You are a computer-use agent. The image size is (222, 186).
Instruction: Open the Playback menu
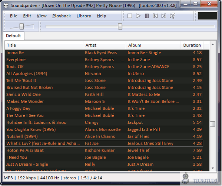pyautogui.click(x=62, y=16)
